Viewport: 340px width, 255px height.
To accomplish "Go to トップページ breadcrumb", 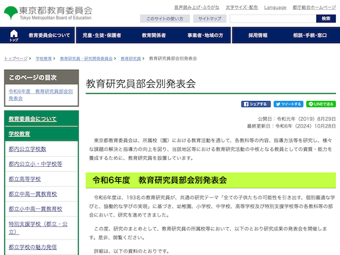I will point(16,58).
